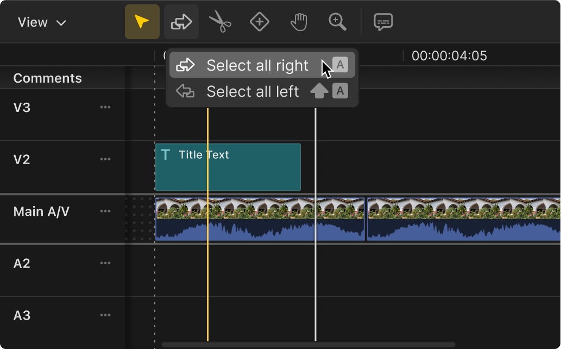The height and width of the screenshot is (349, 561).
Task: Choose Select all left menu entry
Action: pyautogui.click(x=262, y=91)
